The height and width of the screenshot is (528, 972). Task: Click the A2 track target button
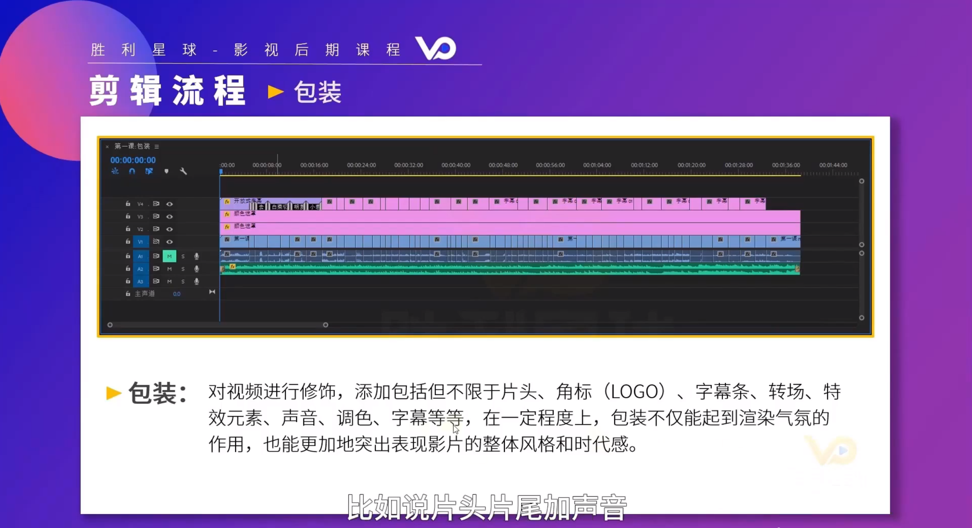point(140,269)
